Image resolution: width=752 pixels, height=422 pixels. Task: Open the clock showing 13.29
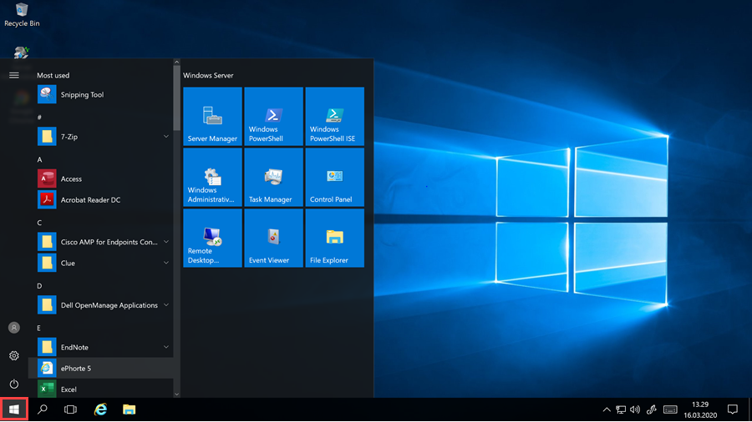tap(700, 409)
